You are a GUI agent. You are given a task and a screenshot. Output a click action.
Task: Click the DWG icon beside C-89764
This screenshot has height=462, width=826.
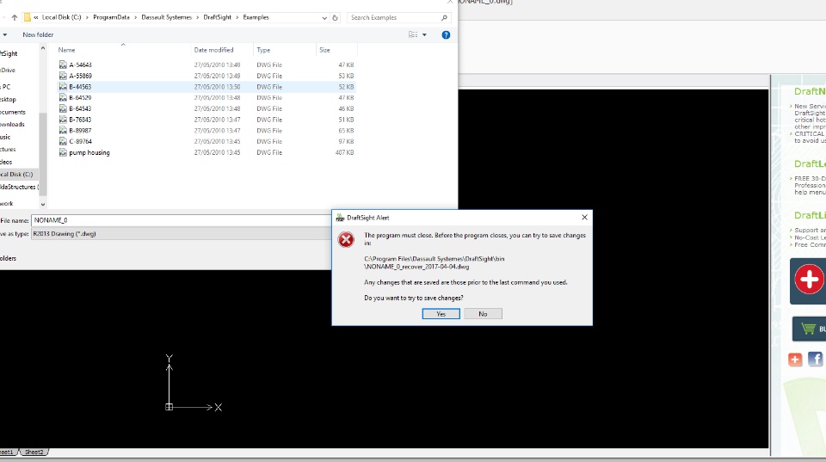pyautogui.click(x=63, y=142)
